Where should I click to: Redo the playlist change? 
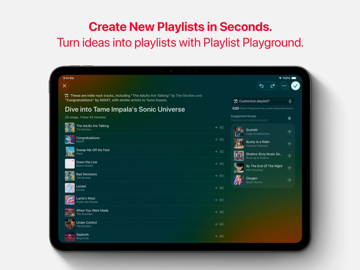[x=273, y=86]
